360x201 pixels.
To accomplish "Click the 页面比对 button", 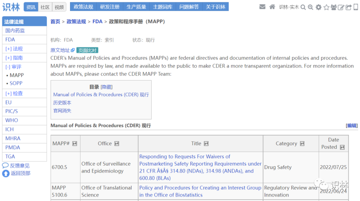I will click(x=87, y=50).
